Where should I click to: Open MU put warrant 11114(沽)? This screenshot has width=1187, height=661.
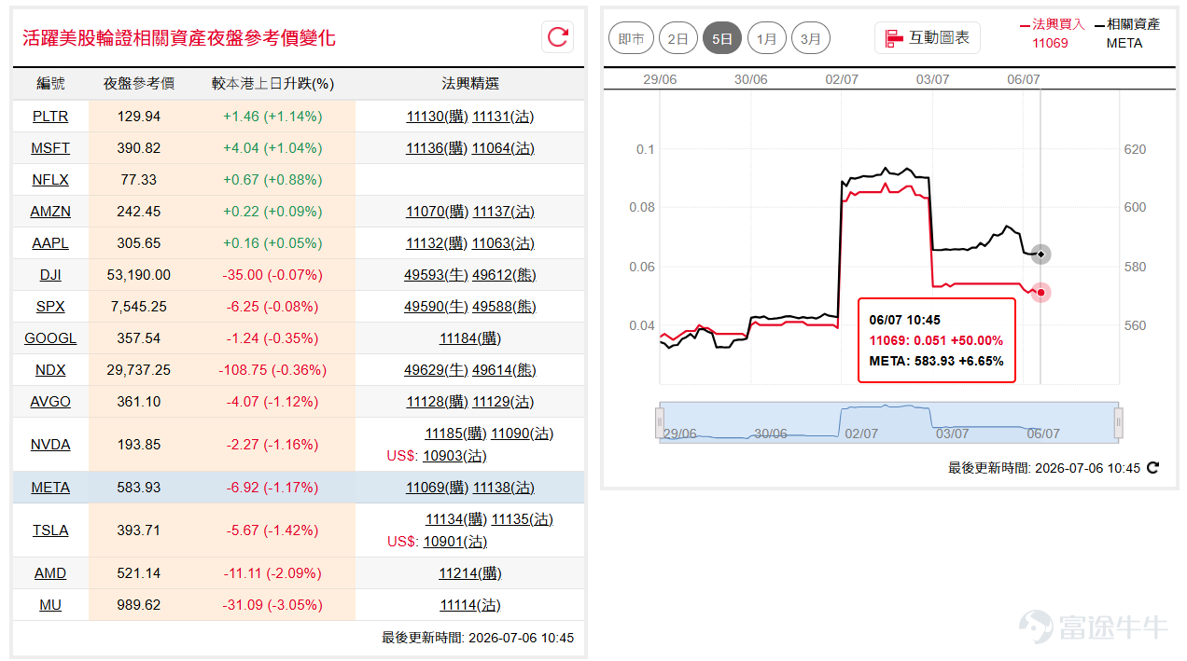pos(470,605)
